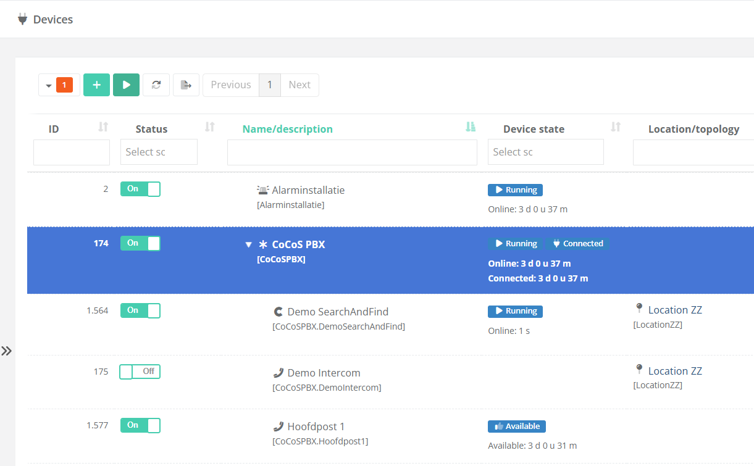
Task: Toggle the CoCoS PBX status switch
Action: (x=140, y=243)
